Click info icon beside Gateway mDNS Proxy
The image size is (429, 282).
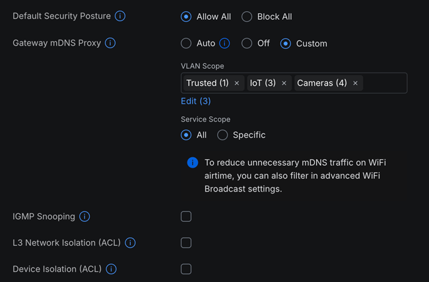pos(110,43)
